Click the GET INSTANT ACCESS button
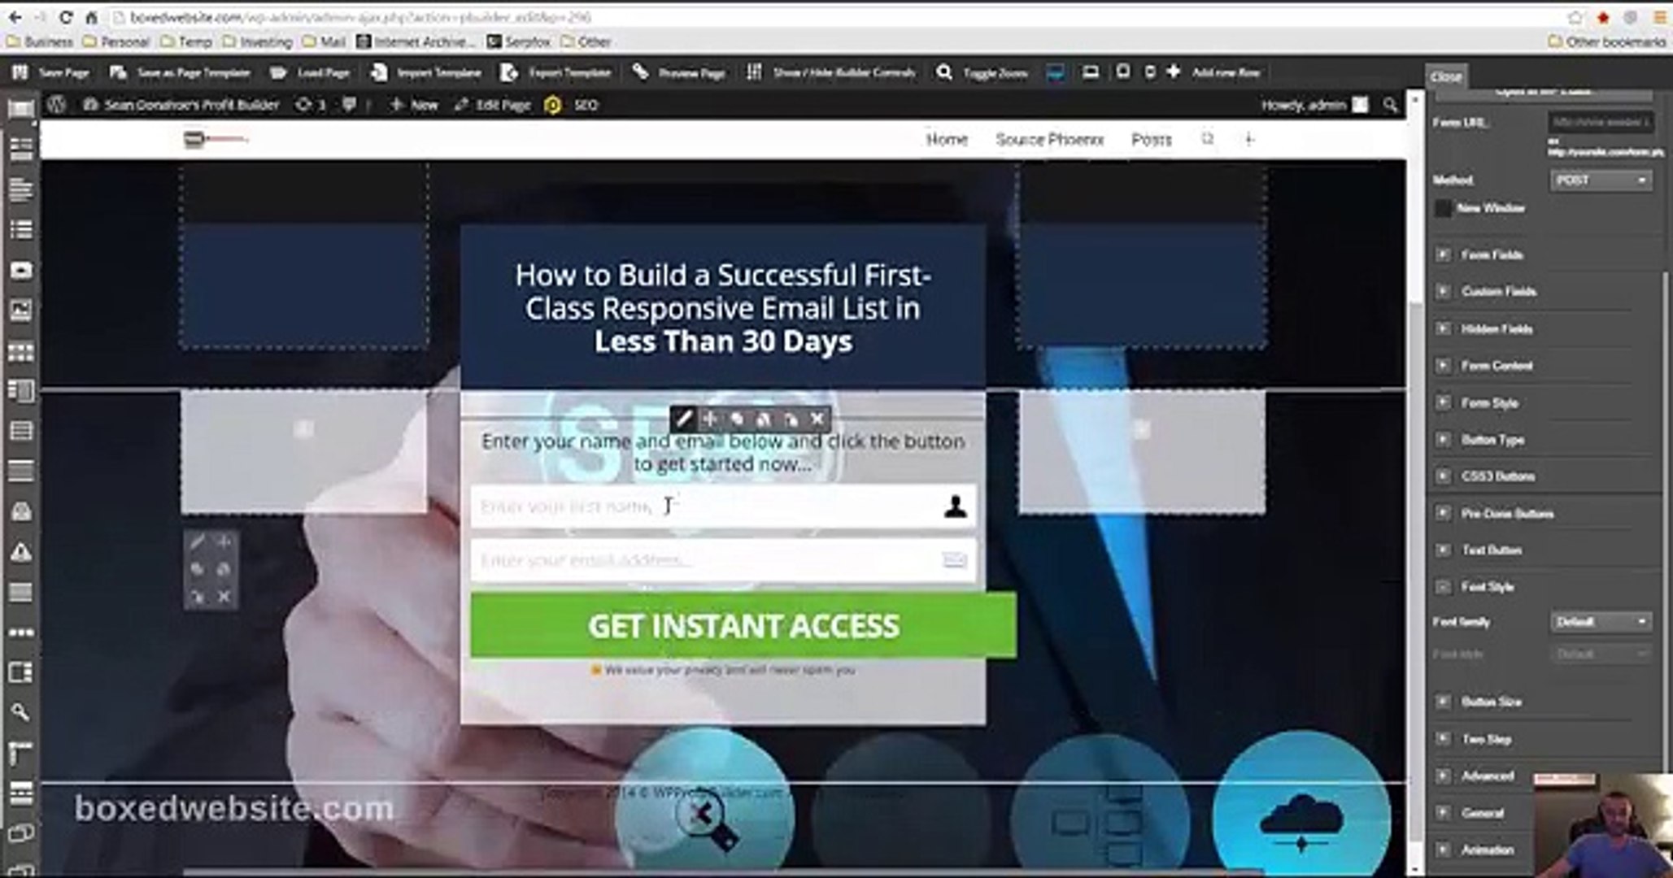The height and width of the screenshot is (878, 1673). click(x=742, y=625)
